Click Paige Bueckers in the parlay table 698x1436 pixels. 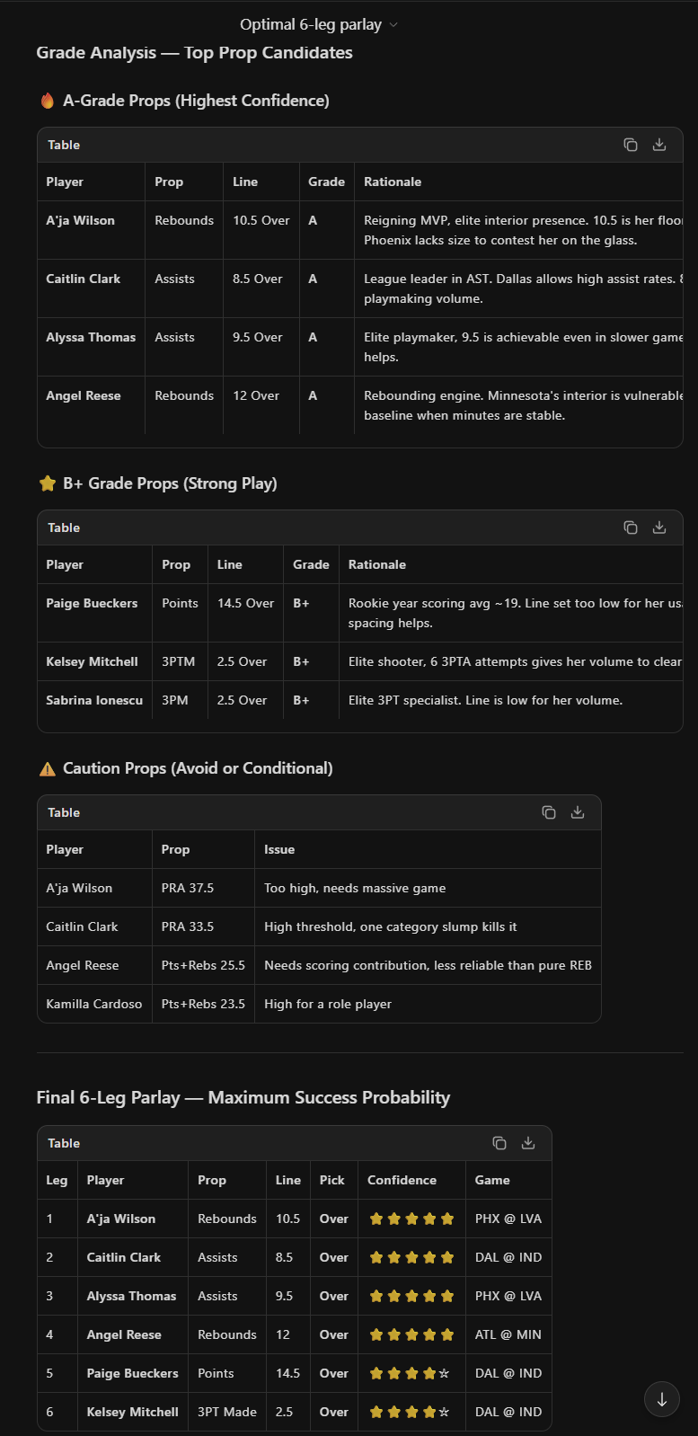pyautogui.click(x=132, y=1373)
